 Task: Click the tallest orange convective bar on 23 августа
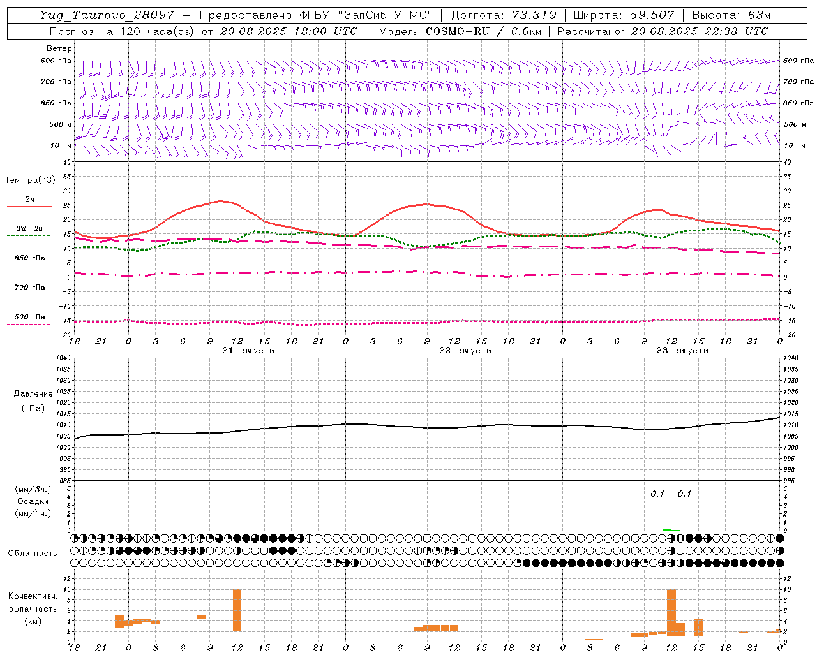click(671, 613)
